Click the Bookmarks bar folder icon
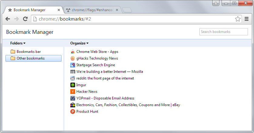The height and width of the screenshot is (133, 254). 13,52
